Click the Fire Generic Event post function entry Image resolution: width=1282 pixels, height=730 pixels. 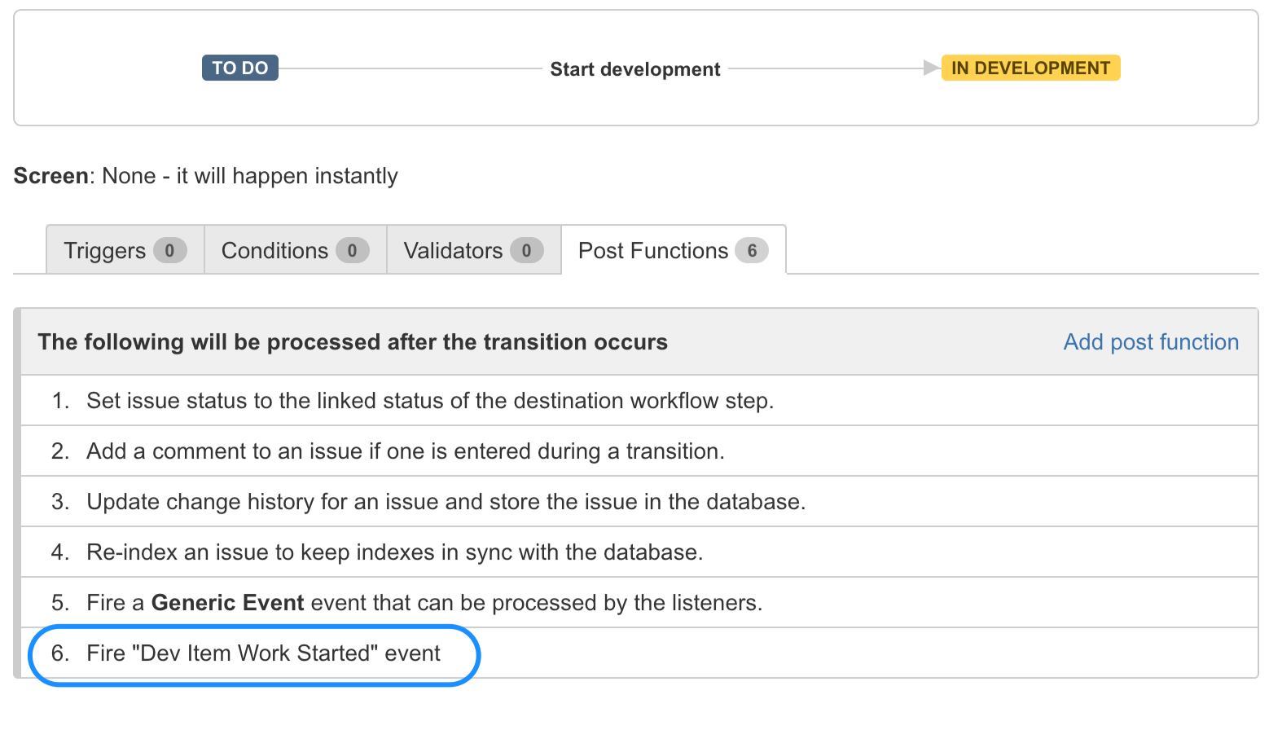point(424,602)
